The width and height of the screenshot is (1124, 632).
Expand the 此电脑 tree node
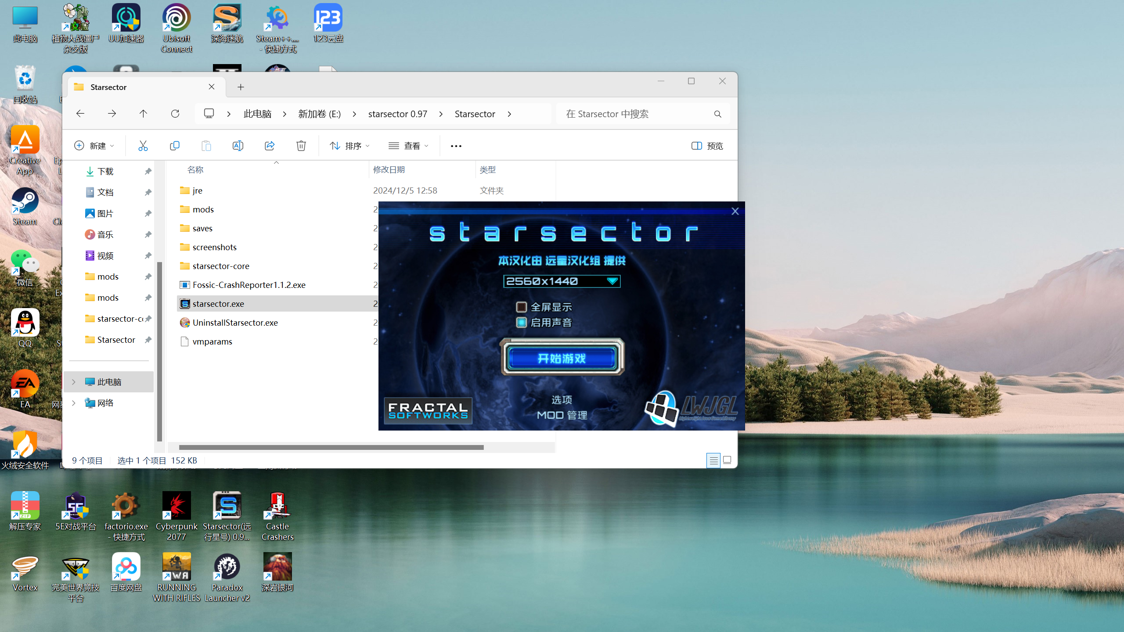pyautogui.click(x=74, y=382)
